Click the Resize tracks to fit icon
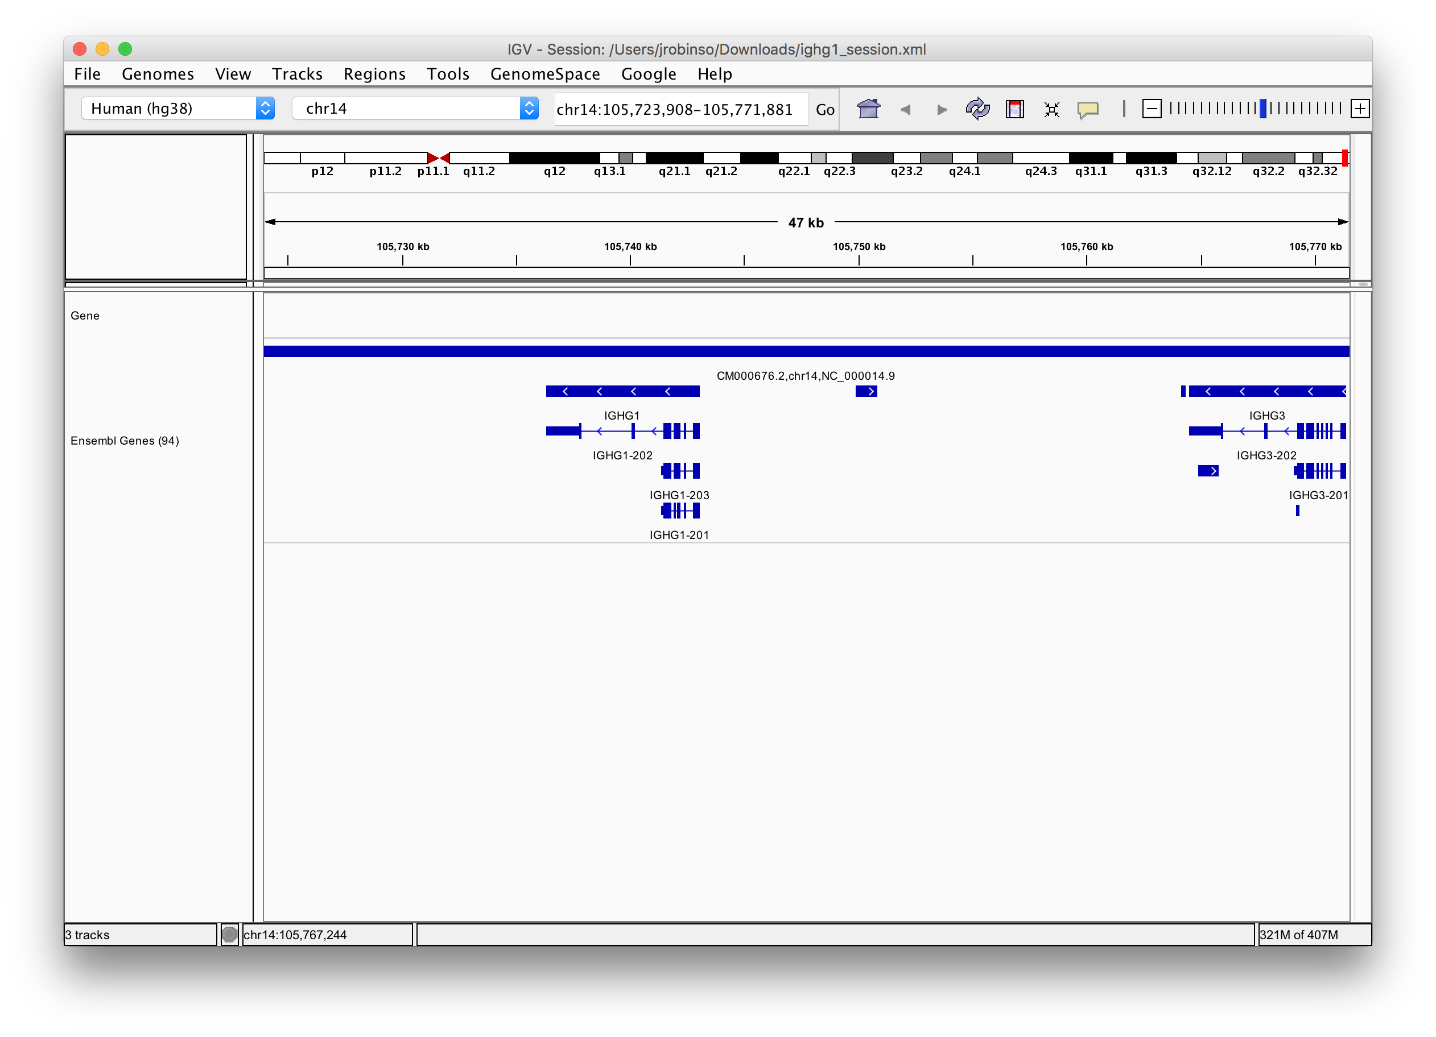1436x1037 pixels. 1051,110
